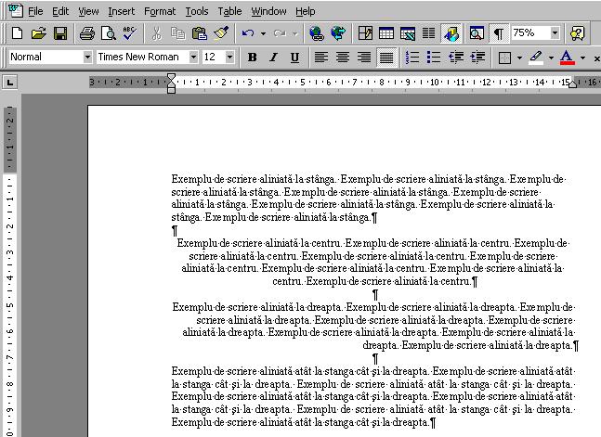Align text to the left

click(x=321, y=58)
